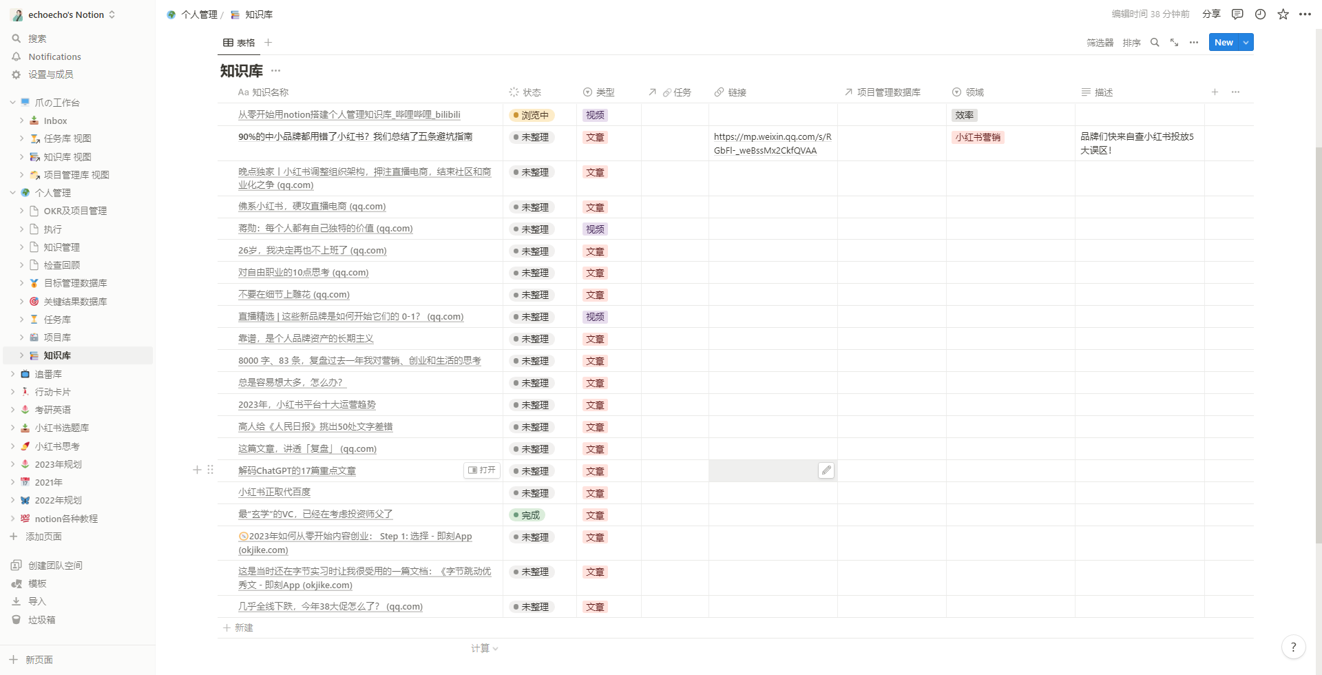The width and height of the screenshot is (1322, 675).
Task: Click the green 完成 status tag
Action: point(527,515)
